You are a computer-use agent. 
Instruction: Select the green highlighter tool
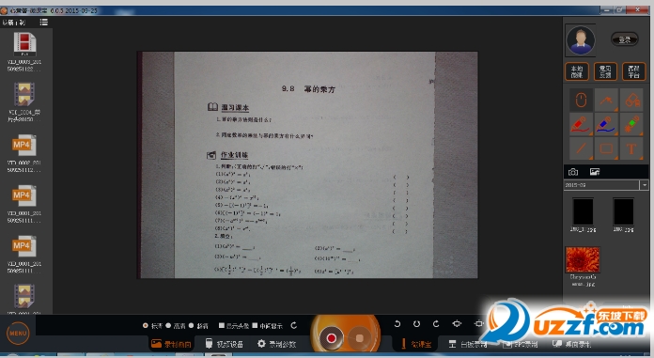pyautogui.click(x=631, y=124)
